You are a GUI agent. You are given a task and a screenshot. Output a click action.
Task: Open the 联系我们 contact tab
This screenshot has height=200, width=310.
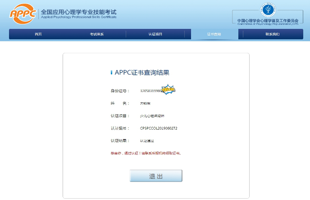pyautogui.click(x=272, y=34)
